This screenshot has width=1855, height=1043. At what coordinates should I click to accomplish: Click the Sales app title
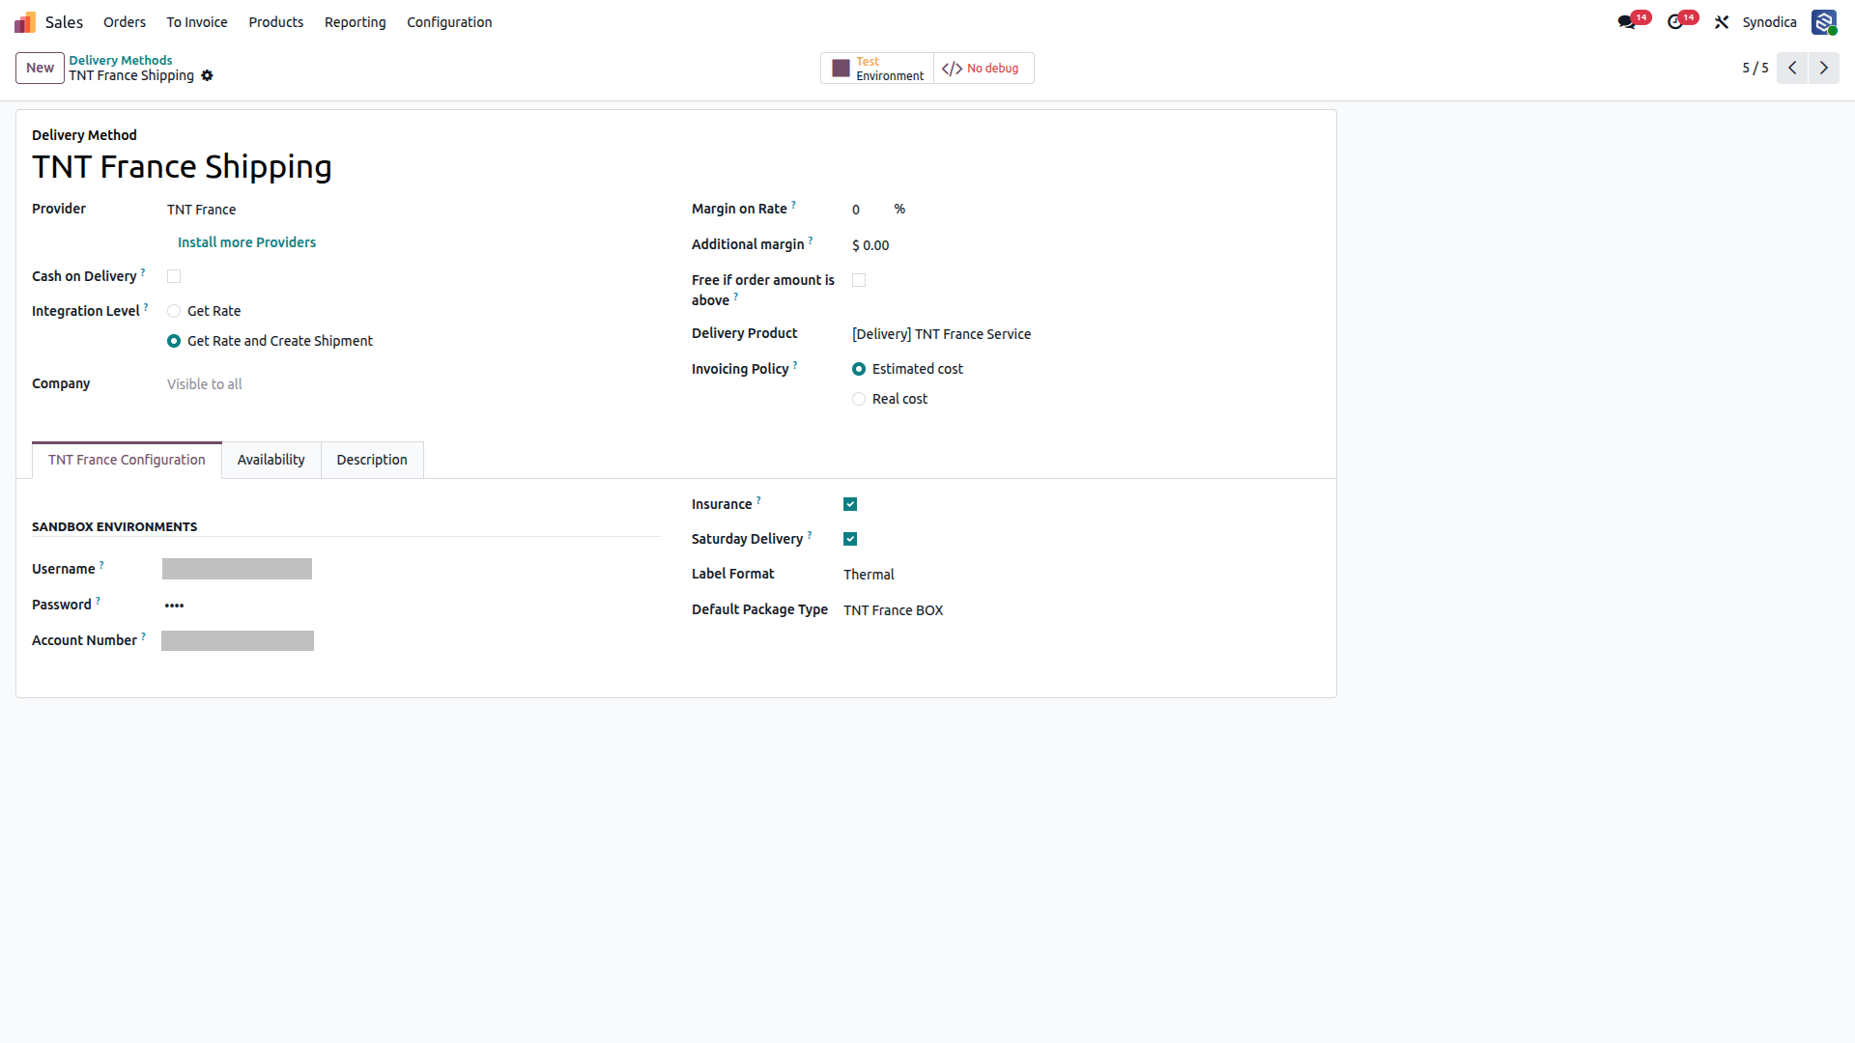[x=64, y=22]
